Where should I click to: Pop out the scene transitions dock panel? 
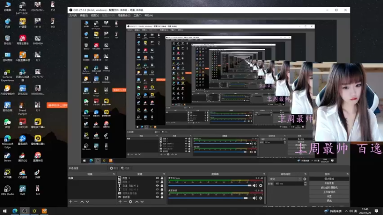click(305, 174)
